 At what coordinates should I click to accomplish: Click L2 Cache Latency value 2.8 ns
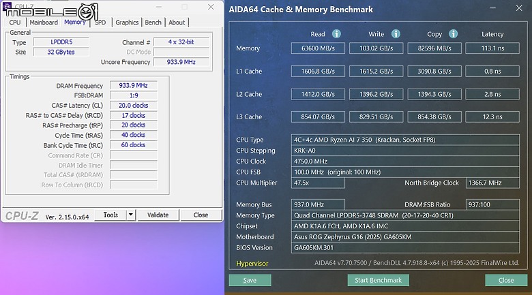pyautogui.click(x=492, y=94)
